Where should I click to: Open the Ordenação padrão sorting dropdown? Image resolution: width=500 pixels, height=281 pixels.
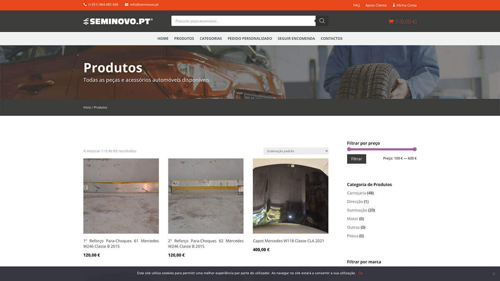(x=296, y=151)
